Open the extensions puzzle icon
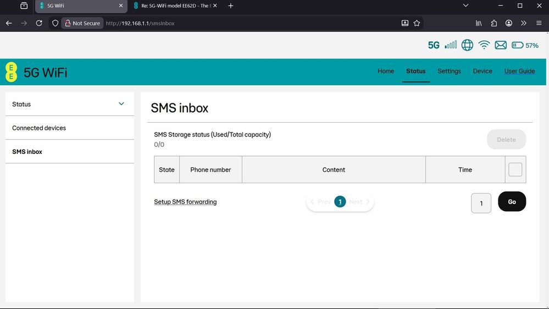 coord(493,23)
